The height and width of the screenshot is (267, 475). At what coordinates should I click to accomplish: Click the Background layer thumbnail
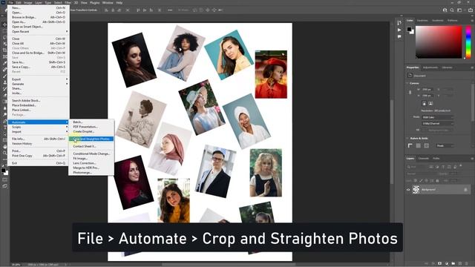416,190
